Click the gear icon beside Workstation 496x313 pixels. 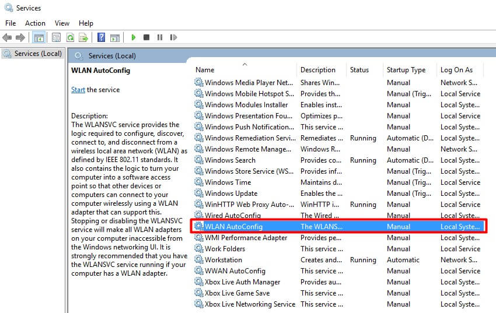pos(198,259)
